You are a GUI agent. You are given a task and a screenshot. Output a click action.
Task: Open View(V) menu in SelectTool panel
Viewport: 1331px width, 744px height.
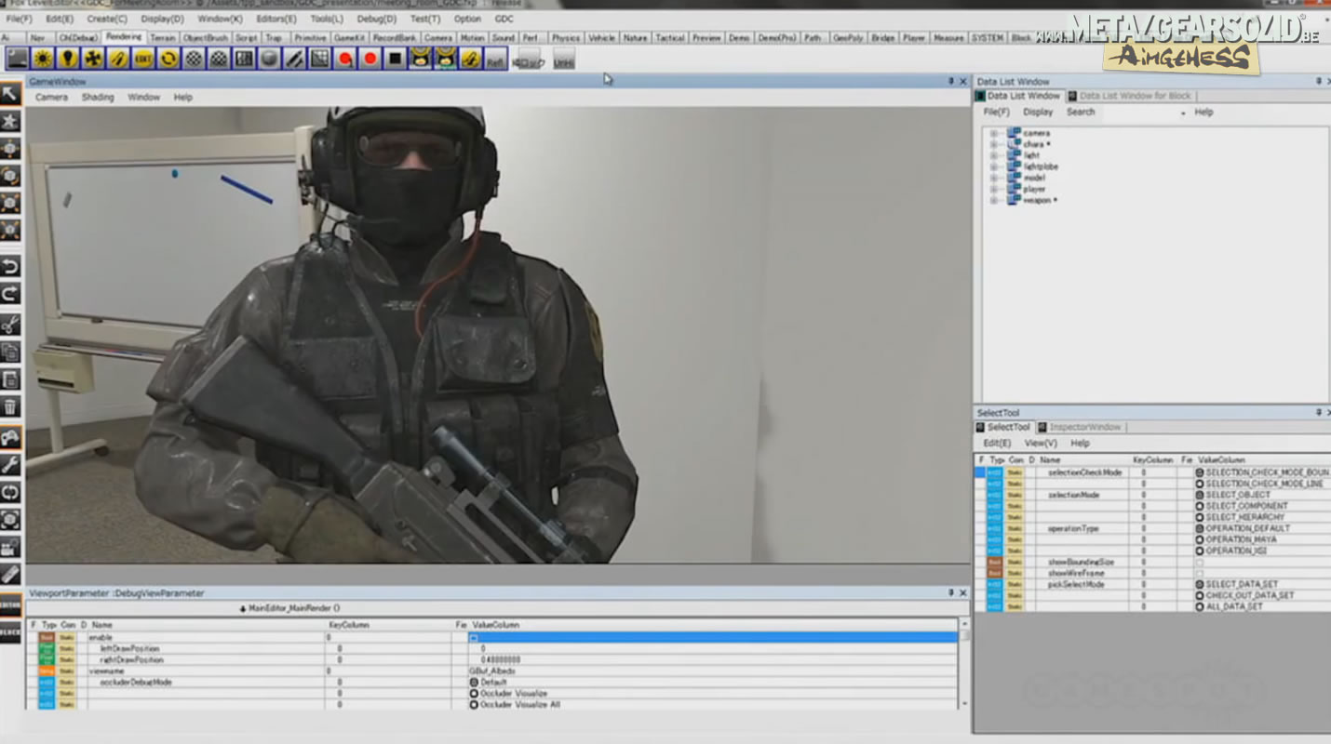(x=1041, y=443)
